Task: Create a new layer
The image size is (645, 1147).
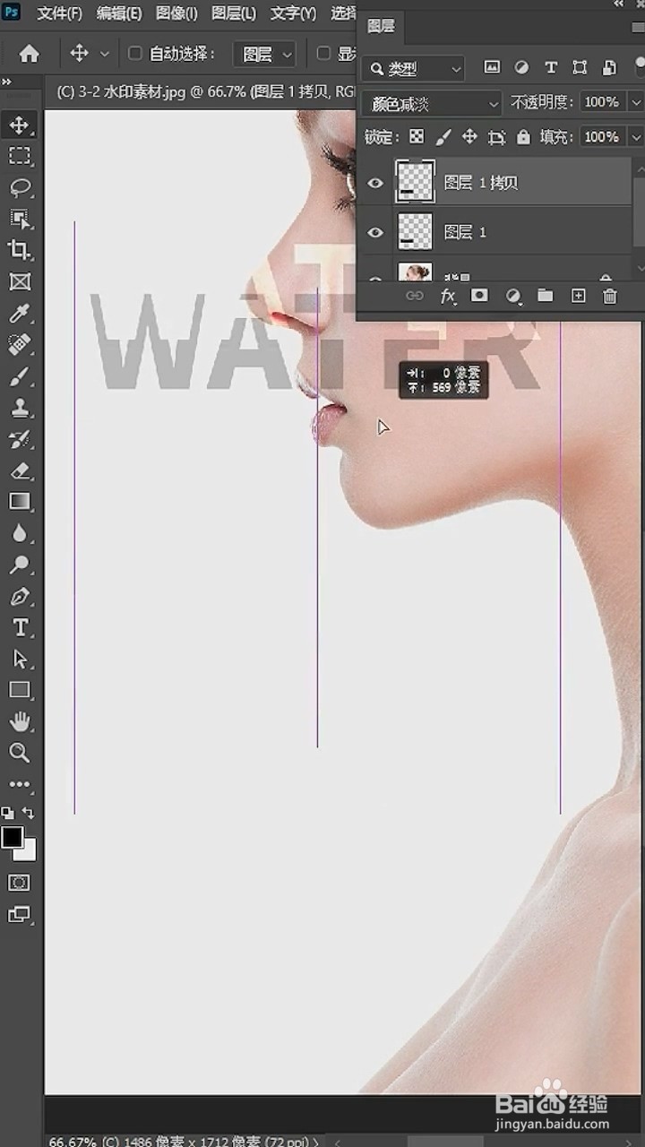Action: point(578,296)
